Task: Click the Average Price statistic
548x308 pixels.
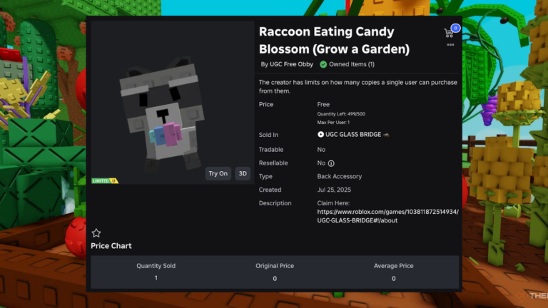Action: pos(394,272)
